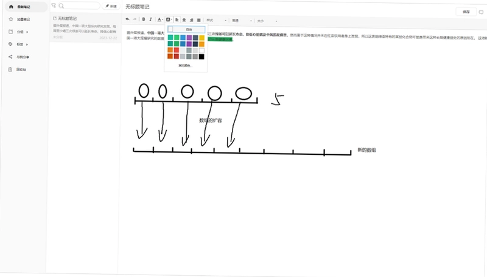The width and height of the screenshot is (487, 277).
Task: Undo the last edit
Action: click(127, 19)
